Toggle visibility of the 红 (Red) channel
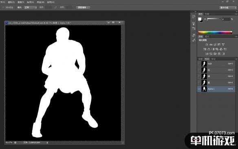Viewport: 238px width, 149px height. tap(199, 70)
